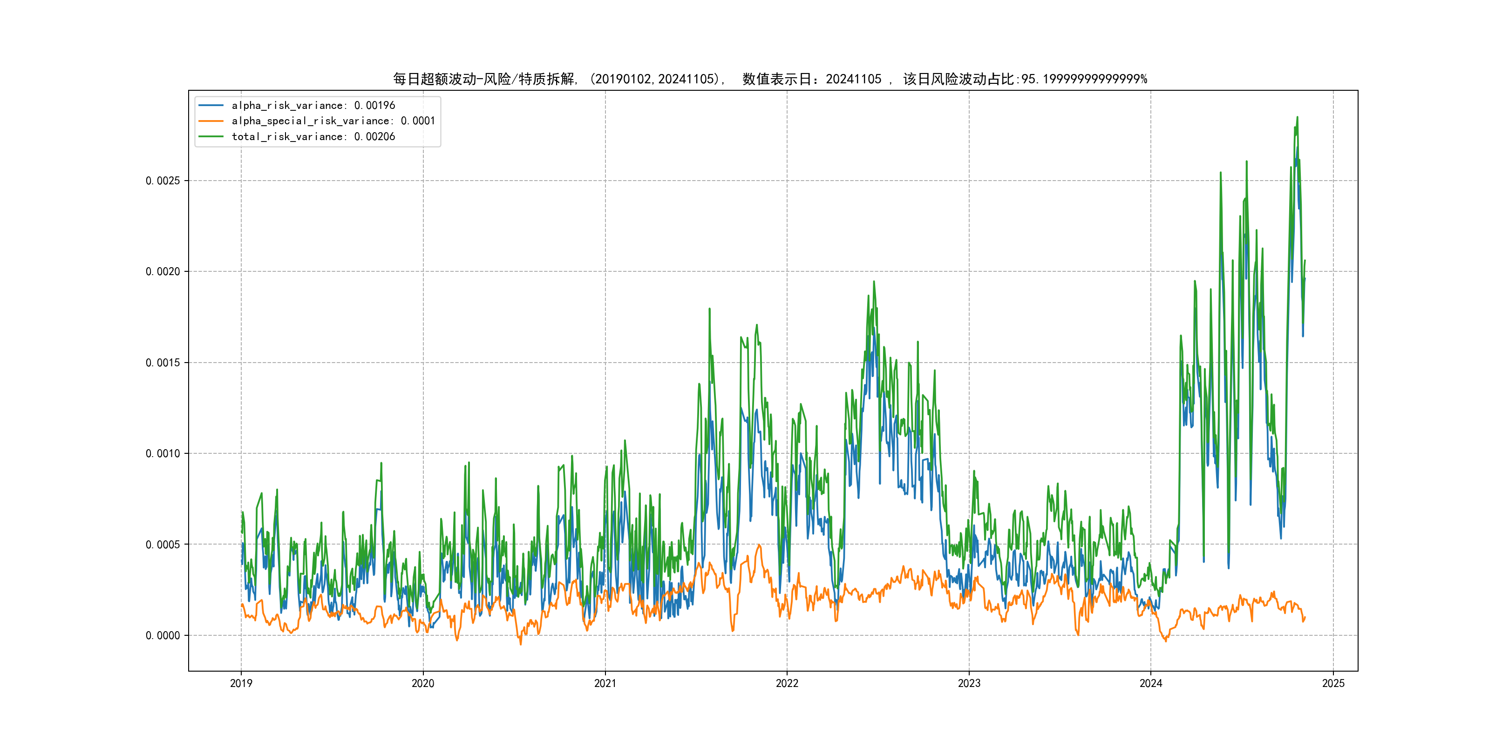Viewport: 1509px width, 754px height.
Task: Click the green total_risk_variance legend line
Action: pos(211,136)
